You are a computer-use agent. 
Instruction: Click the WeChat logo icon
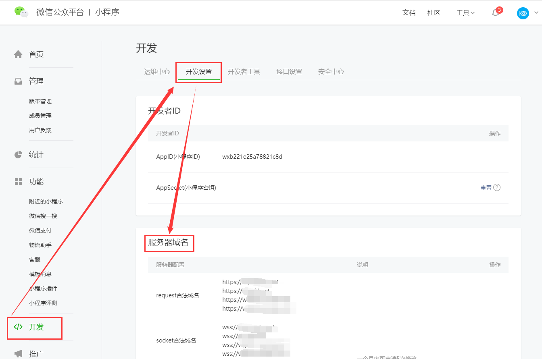pos(21,12)
